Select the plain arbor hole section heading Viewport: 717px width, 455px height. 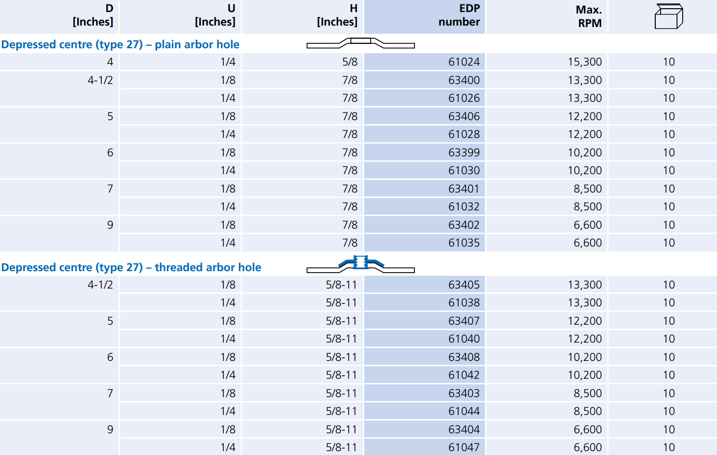[x=120, y=44]
